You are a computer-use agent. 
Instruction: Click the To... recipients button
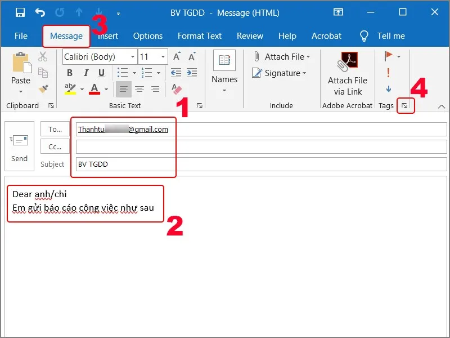(55, 129)
